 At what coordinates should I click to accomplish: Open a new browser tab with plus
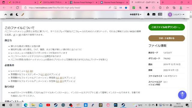(x=163, y=2)
